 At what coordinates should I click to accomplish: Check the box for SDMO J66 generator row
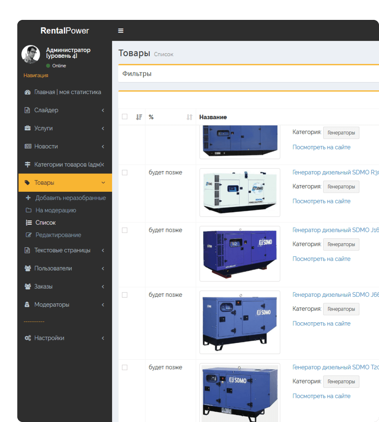tap(125, 295)
